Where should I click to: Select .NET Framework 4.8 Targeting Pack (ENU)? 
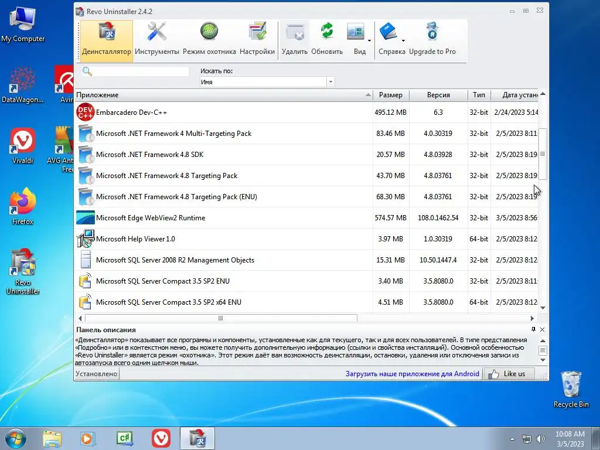click(x=176, y=197)
